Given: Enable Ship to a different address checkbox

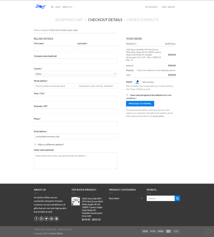Looking at the screenshot, I should coord(35,144).
